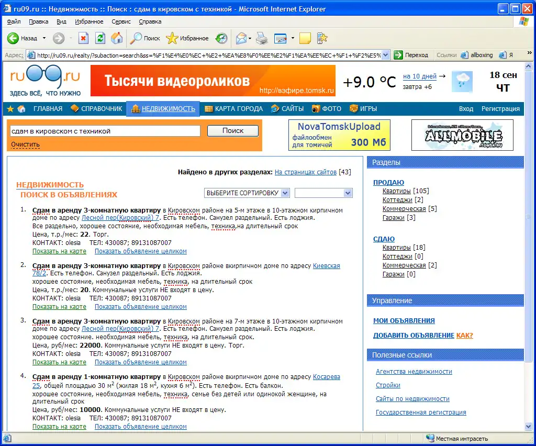
Task: Open the Сервис menu
Action: click(x=121, y=22)
